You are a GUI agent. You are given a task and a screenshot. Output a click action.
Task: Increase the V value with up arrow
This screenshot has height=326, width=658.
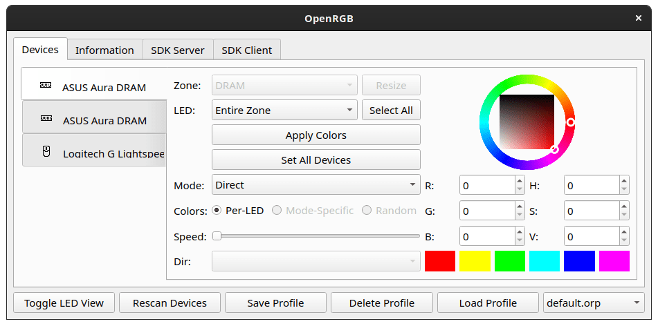(x=624, y=231)
